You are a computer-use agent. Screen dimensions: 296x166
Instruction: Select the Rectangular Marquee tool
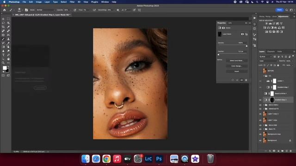click(8, 19)
